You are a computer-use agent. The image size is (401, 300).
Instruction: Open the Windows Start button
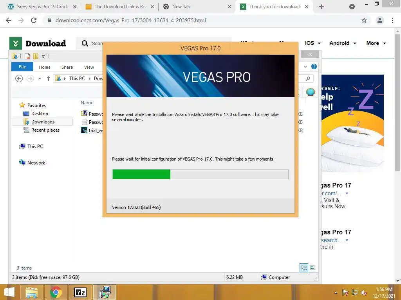9,292
